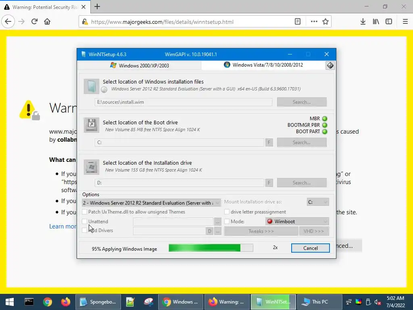Toggle Firefox sidebar icon
The image size is (413, 310).
point(389,22)
